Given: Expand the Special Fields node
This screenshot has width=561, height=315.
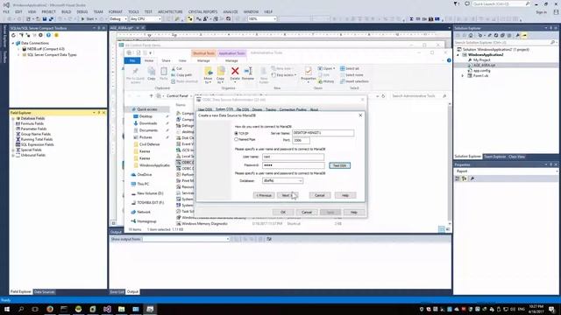Looking at the screenshot, I should tap(13, 150).
